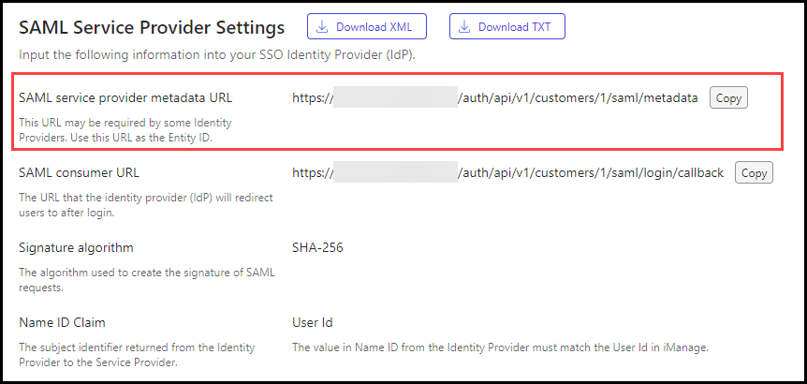Click the User Id value
The width and height of the screenshot is (807, 384).
pyautogui.click(x=313, y=323)
